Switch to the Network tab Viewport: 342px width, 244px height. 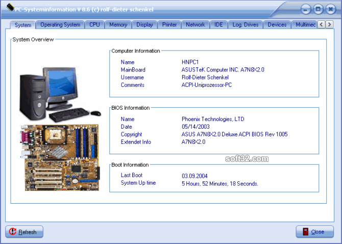tap(196, 25)
